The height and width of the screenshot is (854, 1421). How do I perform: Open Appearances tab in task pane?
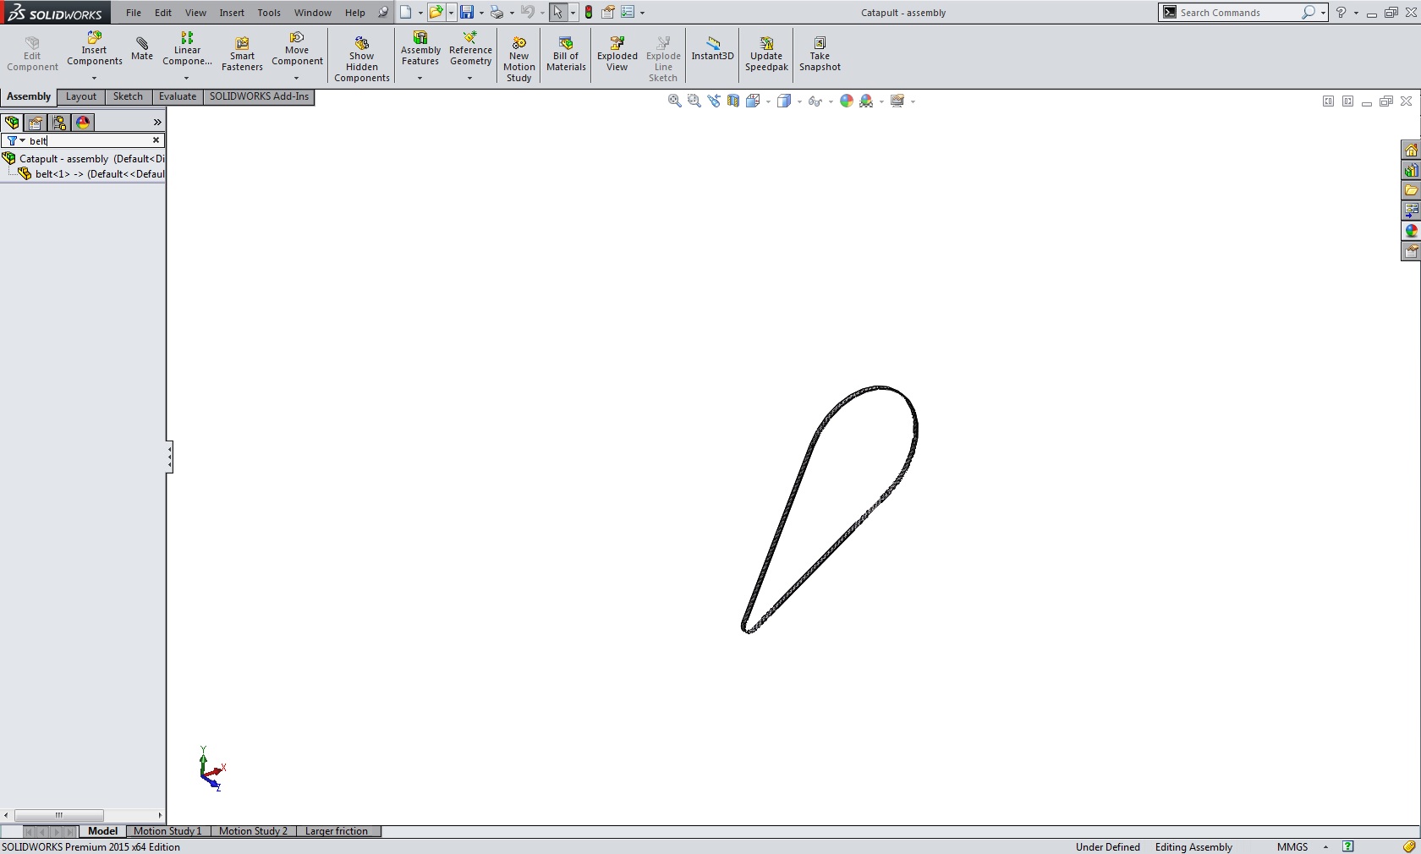pyautogui.click(x=1410, y=231)
